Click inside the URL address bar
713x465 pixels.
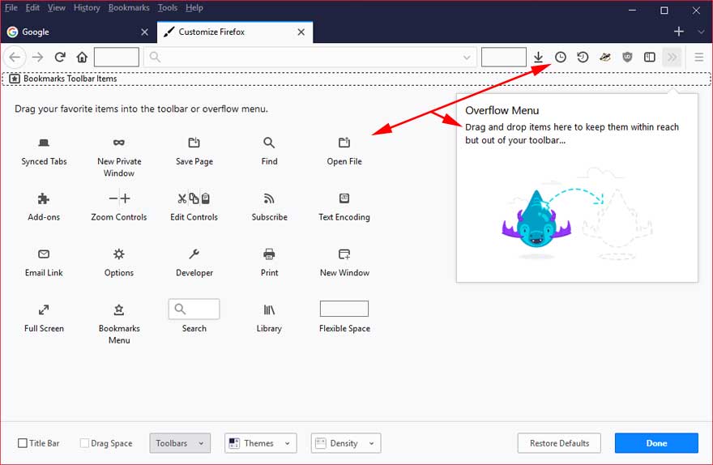tap(310, 58)
